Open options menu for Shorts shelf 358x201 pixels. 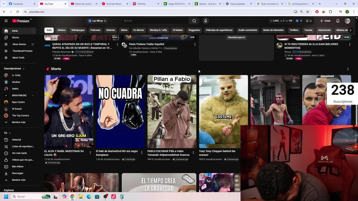348,69
